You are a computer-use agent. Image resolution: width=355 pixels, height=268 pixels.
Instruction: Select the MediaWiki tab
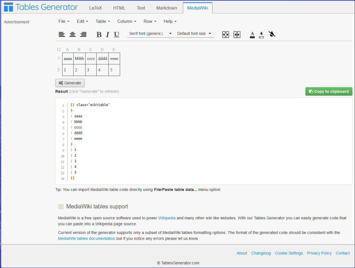[x=197, y=8]
